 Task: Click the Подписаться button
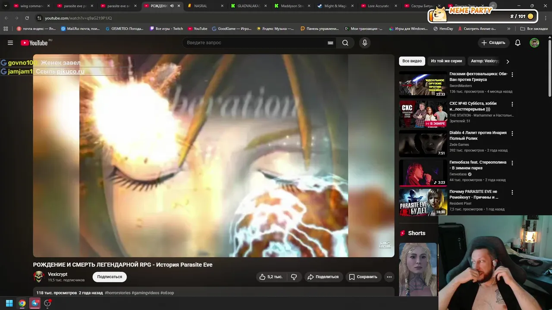coord(110,277)
